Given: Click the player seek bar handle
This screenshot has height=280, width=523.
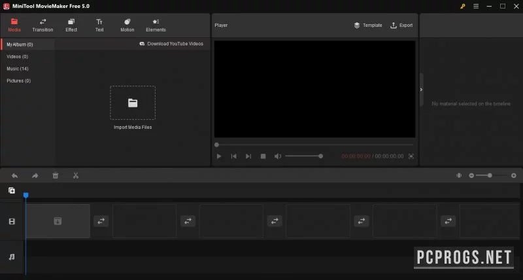Looking at the screenshot, I should [x=217, y=145].
